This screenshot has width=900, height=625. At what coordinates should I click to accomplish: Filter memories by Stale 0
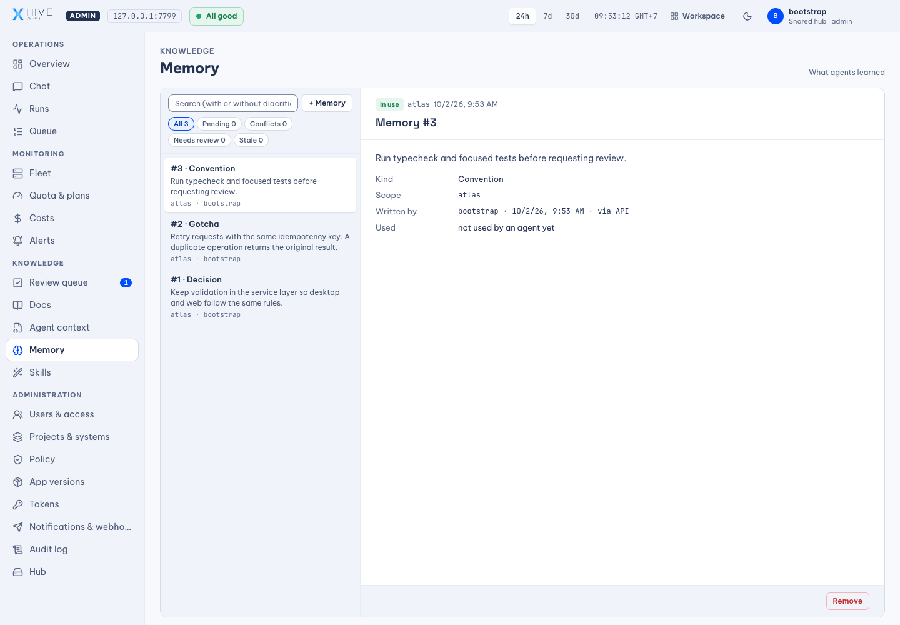tap(251, 140)
